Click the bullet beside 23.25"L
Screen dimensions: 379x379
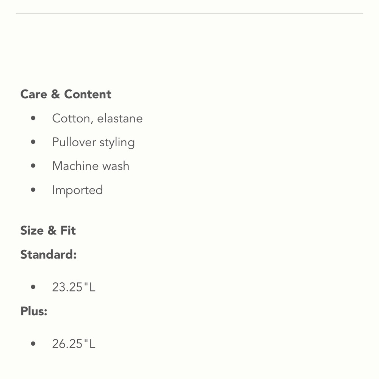click(33, 287)
